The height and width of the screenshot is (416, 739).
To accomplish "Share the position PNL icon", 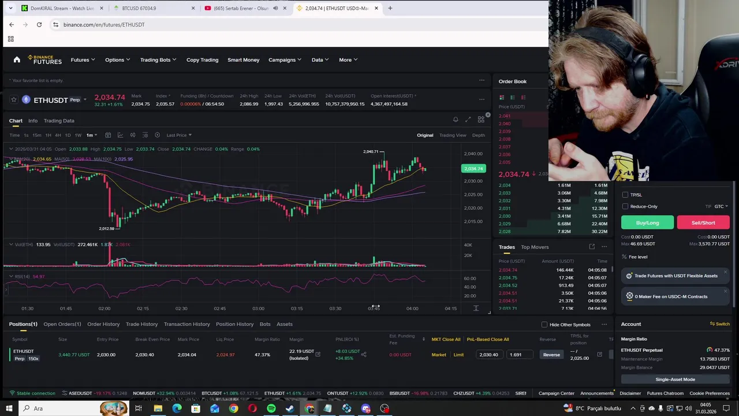I will pos(364,355).
